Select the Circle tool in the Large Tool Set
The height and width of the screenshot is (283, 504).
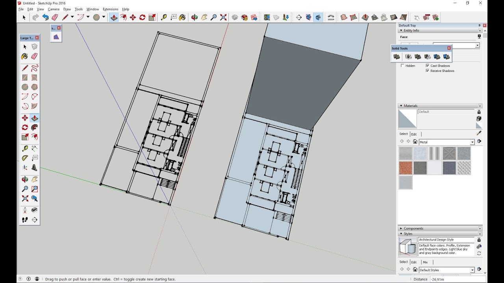pos(25,87)
